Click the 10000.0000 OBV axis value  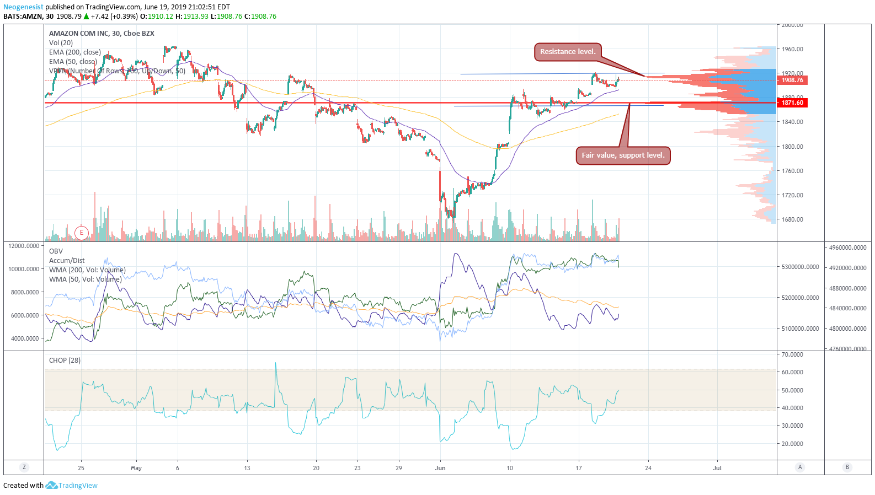24,269
